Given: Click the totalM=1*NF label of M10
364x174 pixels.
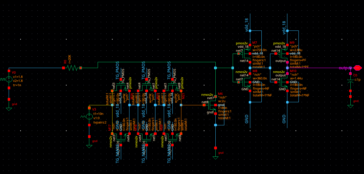Looking at the screenshot, I should point(299,95).
